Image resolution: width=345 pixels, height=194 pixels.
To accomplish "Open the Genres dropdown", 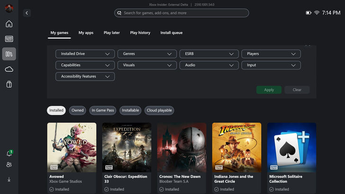I will click(147, 54).
